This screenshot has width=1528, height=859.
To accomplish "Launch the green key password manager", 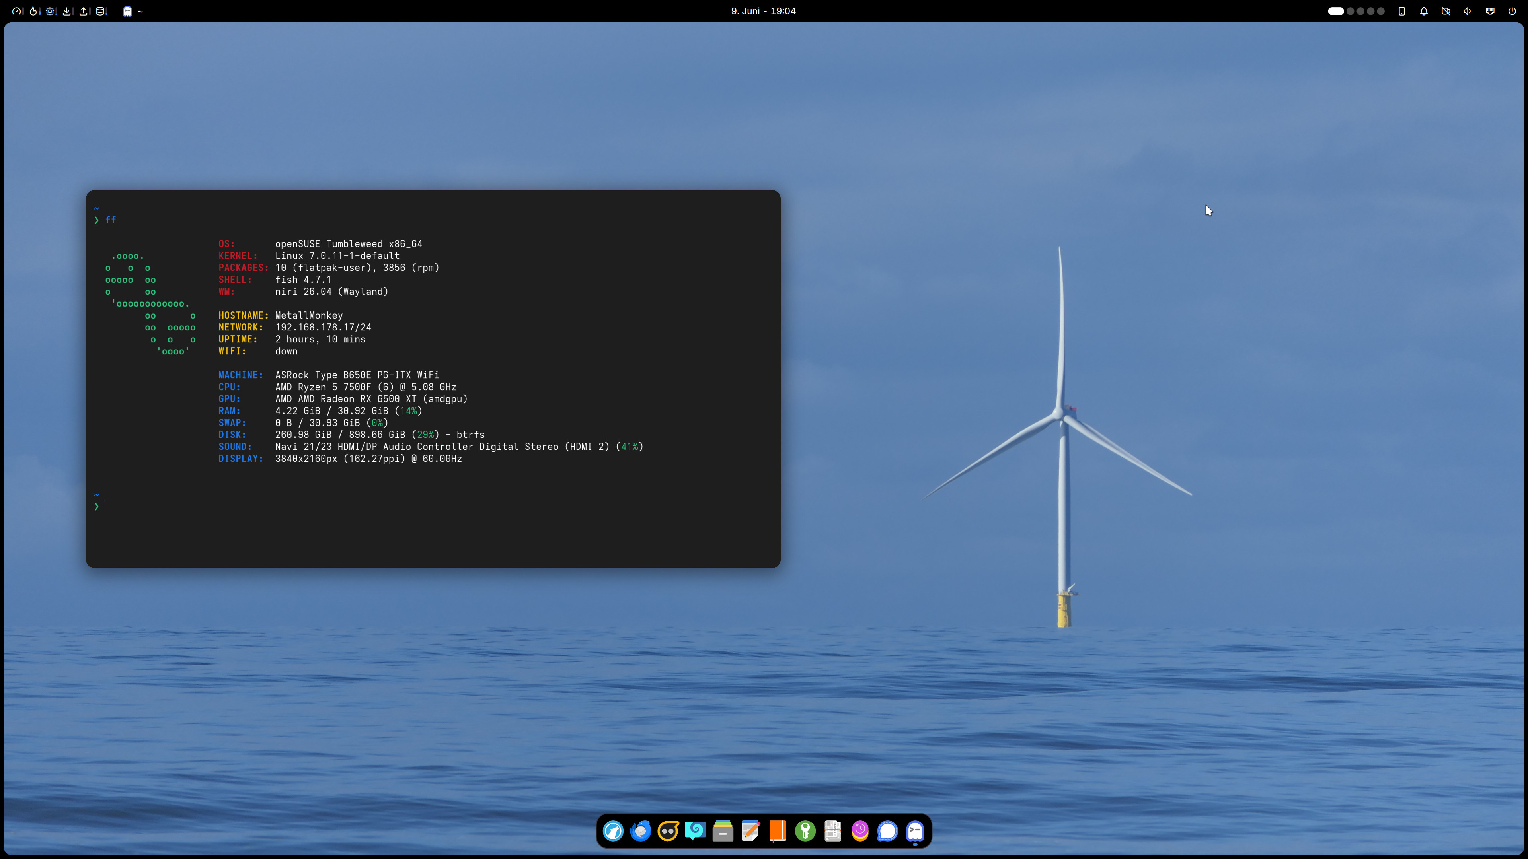I will [805, 831].
